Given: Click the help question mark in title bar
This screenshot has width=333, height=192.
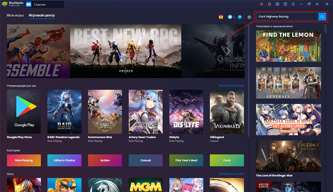Looking at the screenshot, I should tap(286, 4).
